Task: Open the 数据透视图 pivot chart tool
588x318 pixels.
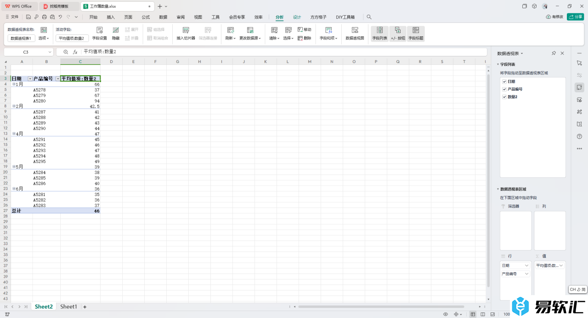Action: [355, 33]
